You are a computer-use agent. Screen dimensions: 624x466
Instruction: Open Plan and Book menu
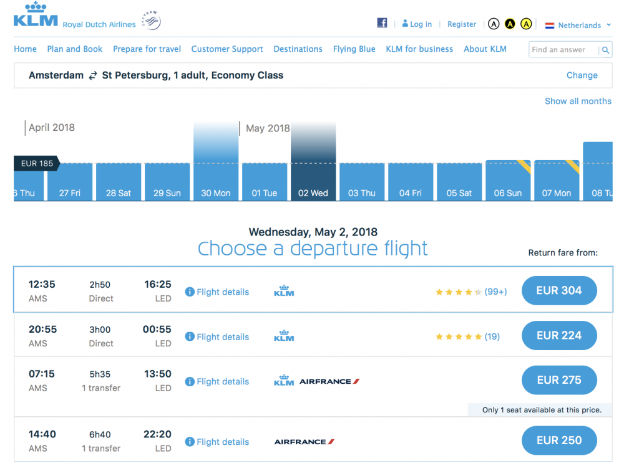[x=75, y=49]
